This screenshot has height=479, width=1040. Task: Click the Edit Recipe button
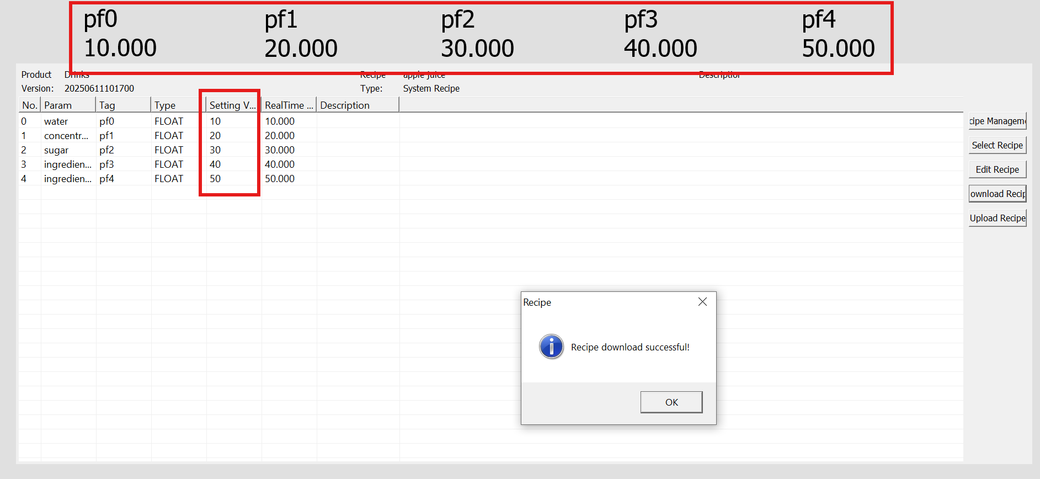click(x=998, y=169)
